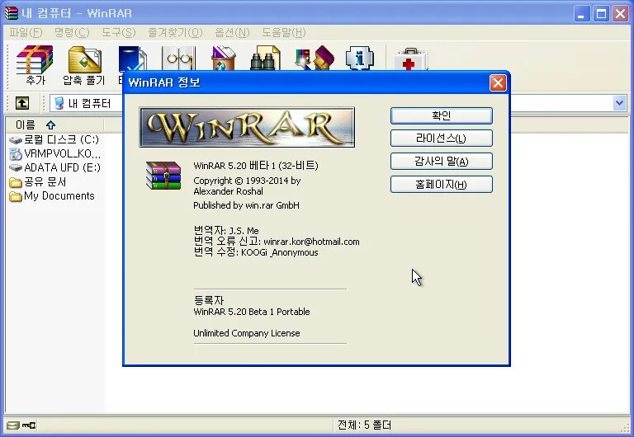
Task: Select the 공유 문서 folder
Action: (x=38, y=181)
